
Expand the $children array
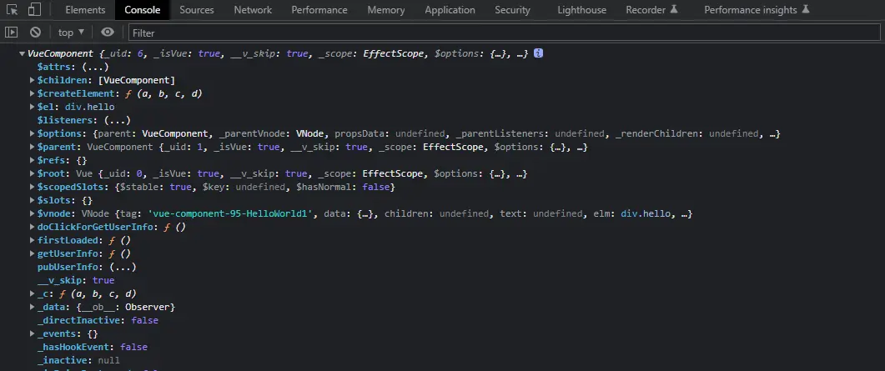[33, 80]
